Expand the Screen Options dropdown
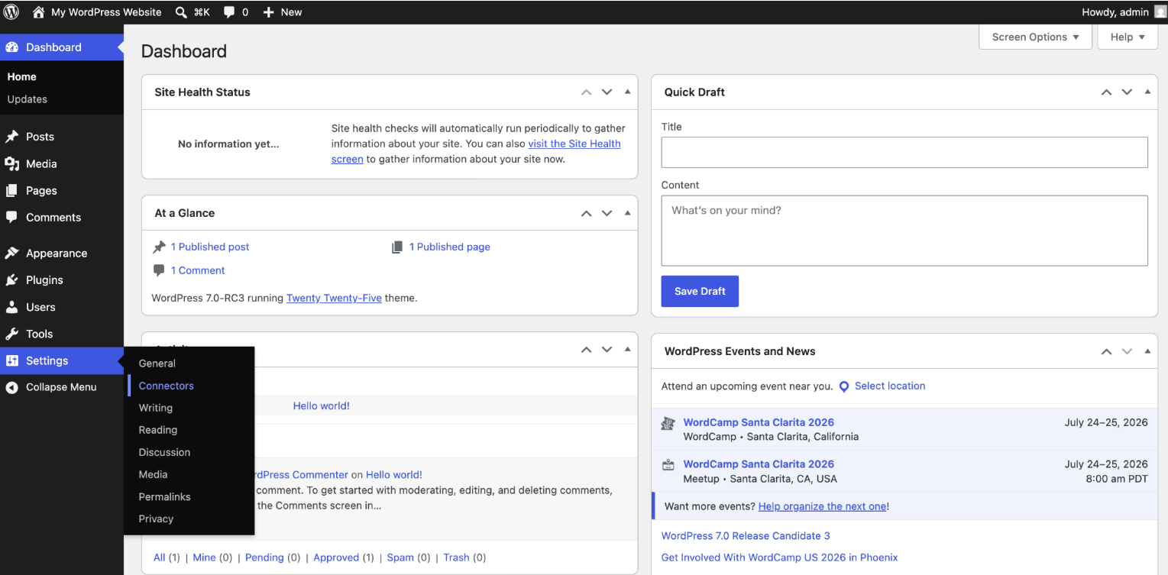This screenshot has height=575, width=1168. tap(1035, 37)
